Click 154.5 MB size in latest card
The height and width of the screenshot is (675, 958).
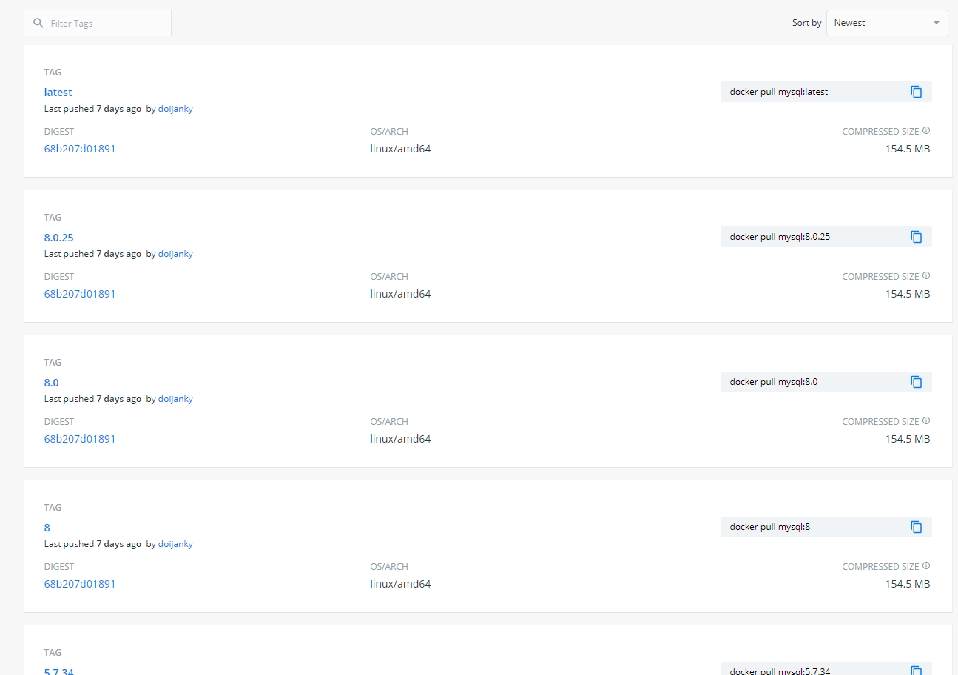[x=908, y=149]
